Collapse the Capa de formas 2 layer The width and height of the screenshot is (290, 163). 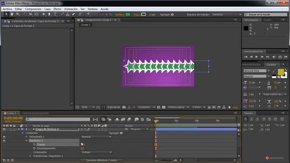pyautogui.click(x=19, y=129)
